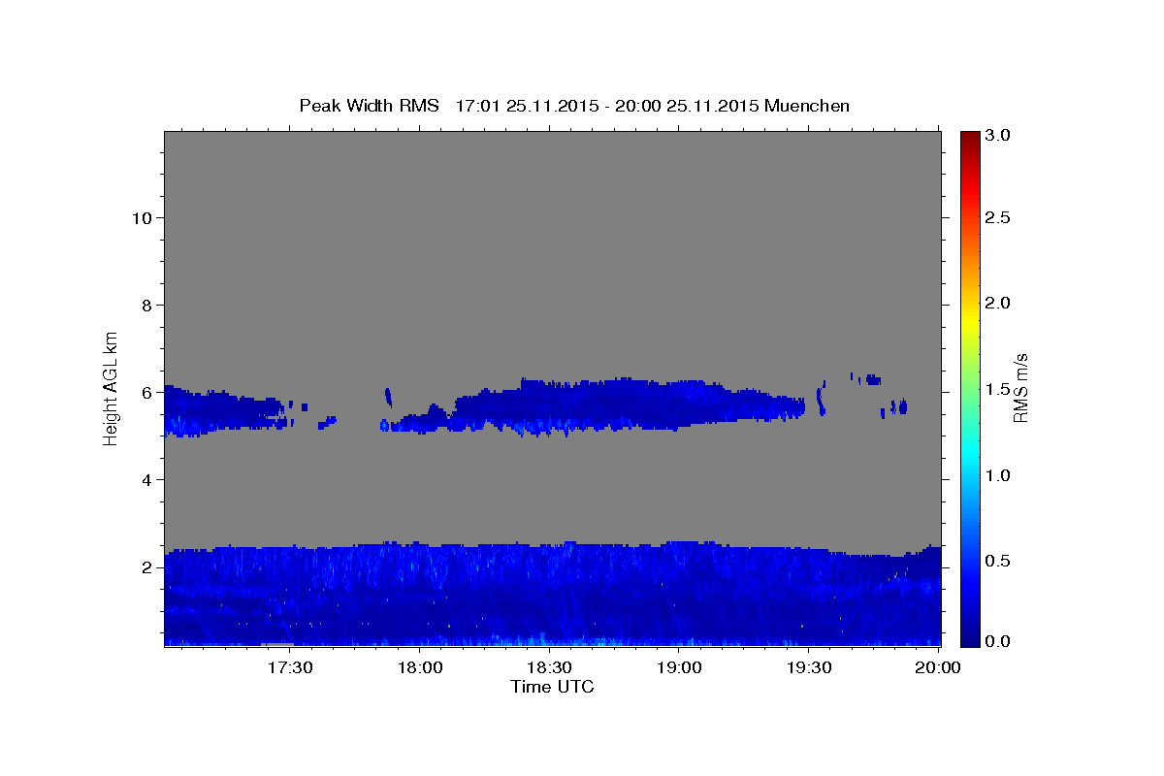Click the '19:30' time axis label
The width and height of the screenshot is (1164, 776).
point(808,668)
